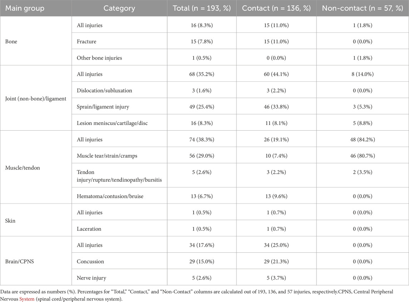Select the Nerve injury category cell
Image resolution: width=409 pixels, height=302 pixels.
click(119, 277)
